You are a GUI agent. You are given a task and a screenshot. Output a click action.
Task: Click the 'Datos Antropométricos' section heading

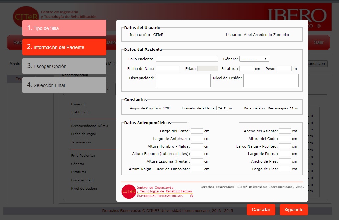[x=147, y=123]
